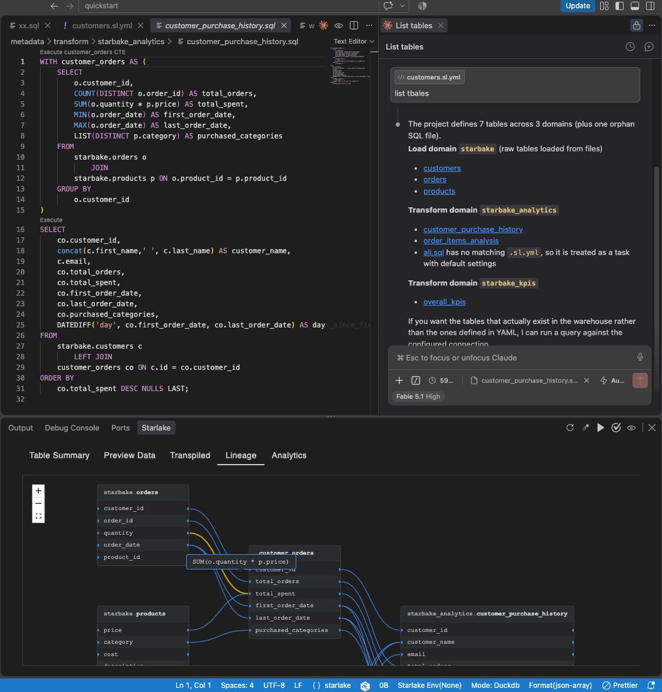The height and width of the screenshot is (692, 662).
Task: Click the validate checkmark icon
Action: pos(616,428)
